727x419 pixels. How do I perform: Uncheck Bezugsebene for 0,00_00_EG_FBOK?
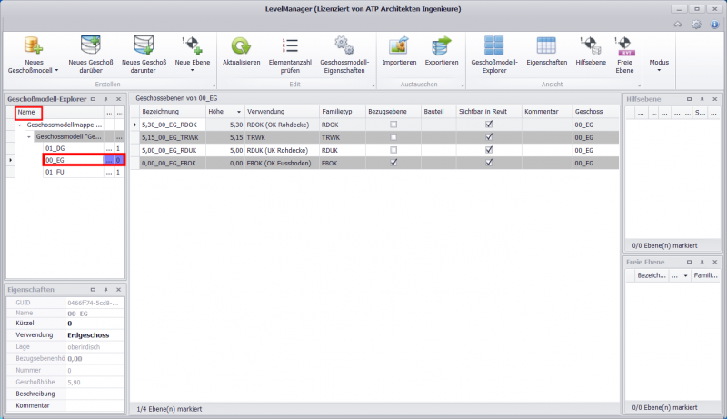[393, 163]
